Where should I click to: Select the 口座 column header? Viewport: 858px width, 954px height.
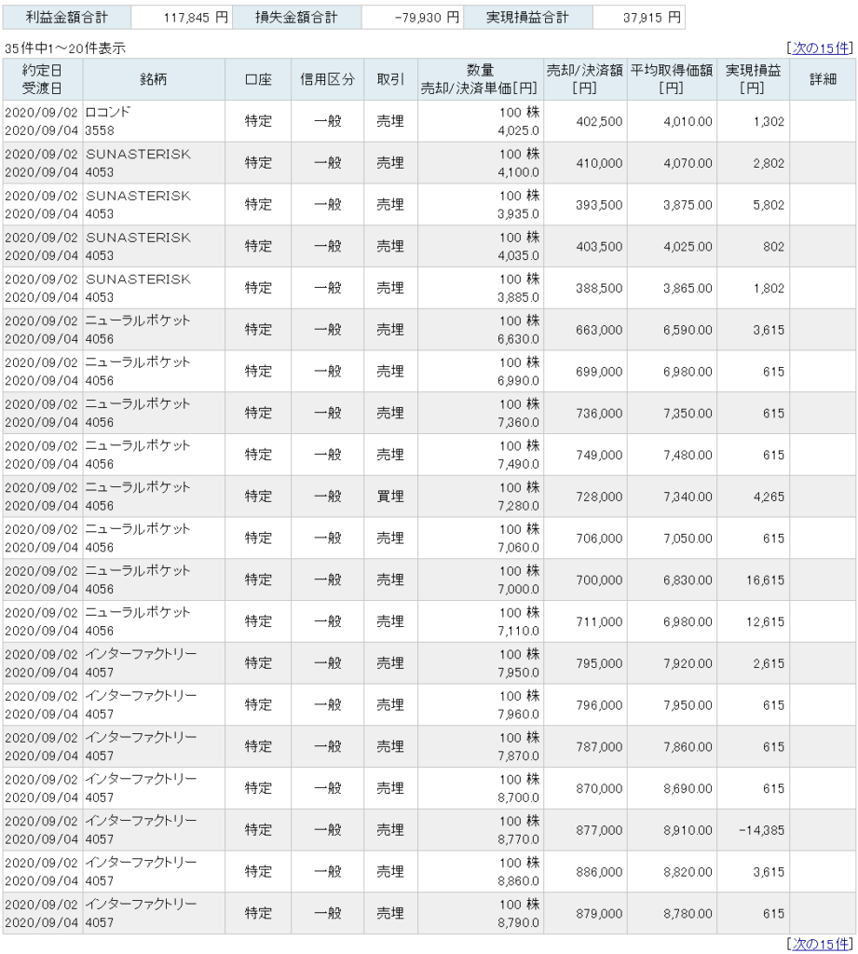point(258,80)
